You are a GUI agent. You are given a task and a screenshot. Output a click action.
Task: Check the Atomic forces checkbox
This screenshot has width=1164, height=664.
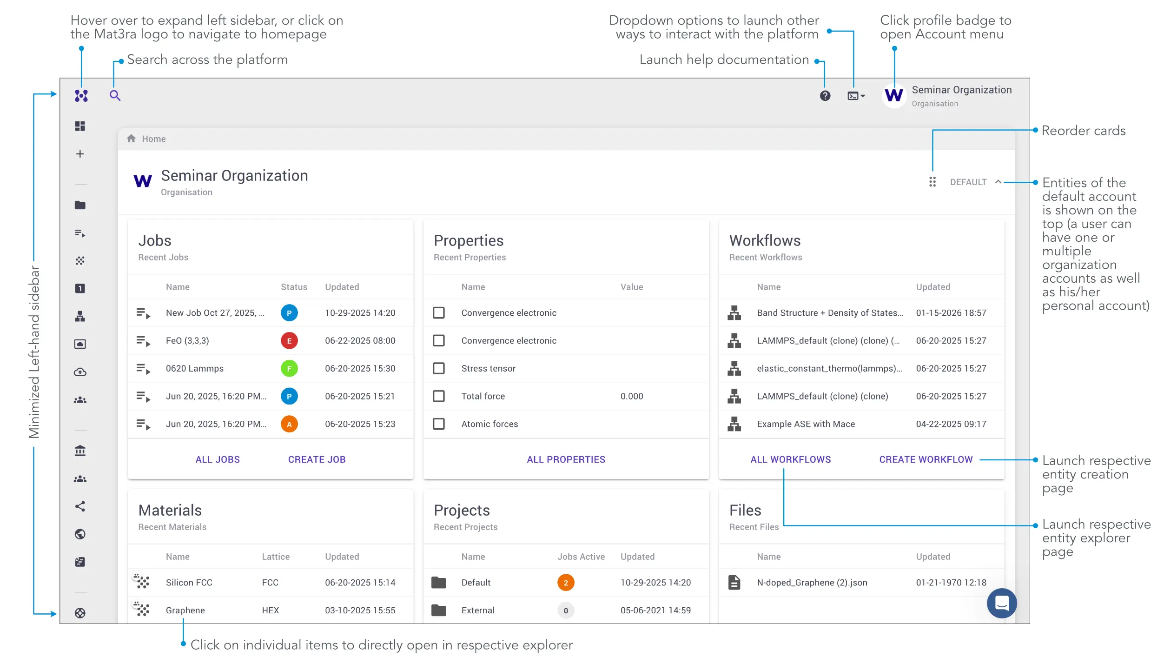[438, 424]
